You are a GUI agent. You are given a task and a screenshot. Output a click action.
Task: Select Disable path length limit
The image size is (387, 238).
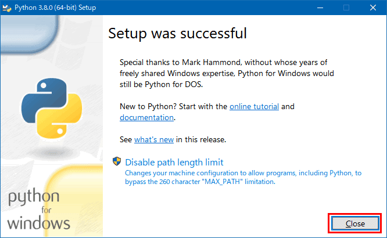click(x=174, y=163)
